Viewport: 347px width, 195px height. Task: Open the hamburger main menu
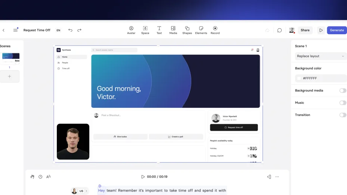15,30
